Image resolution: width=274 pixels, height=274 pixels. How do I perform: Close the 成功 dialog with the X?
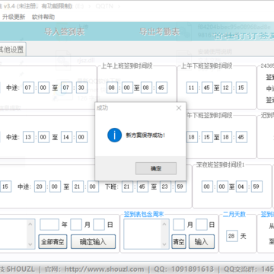[179, 108]
